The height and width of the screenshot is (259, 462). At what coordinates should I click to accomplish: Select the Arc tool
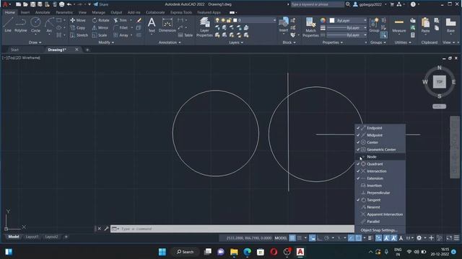(x=49, y=24)
